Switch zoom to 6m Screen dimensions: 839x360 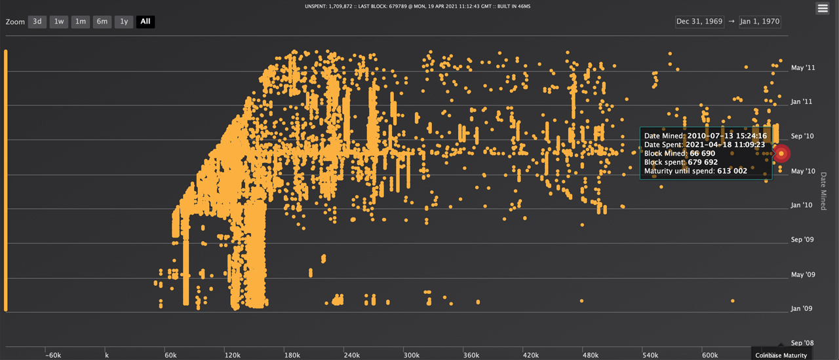[102, 22]
